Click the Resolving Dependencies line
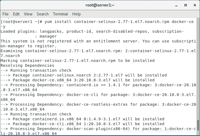 [27, 65]
